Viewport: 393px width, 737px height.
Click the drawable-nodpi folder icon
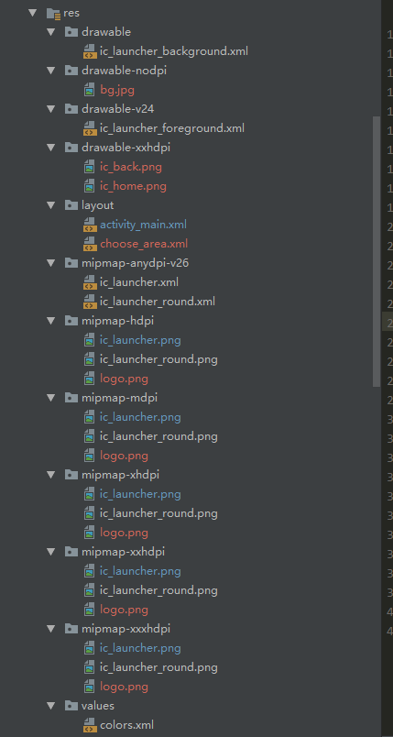pos(71,71)
